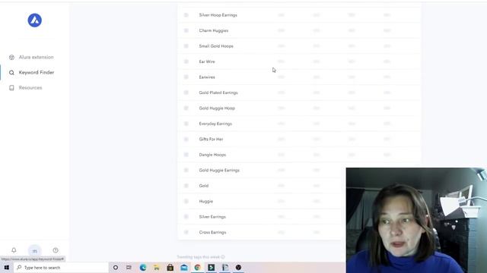
Task: Click the Small Gold Hoops keyword
Action: tap(216, 45)
